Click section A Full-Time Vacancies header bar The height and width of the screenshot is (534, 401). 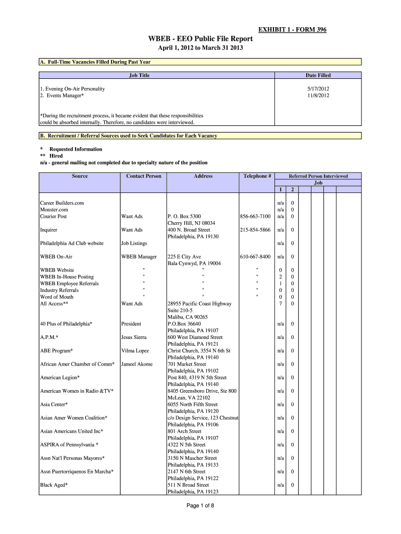tap(200, 62)
